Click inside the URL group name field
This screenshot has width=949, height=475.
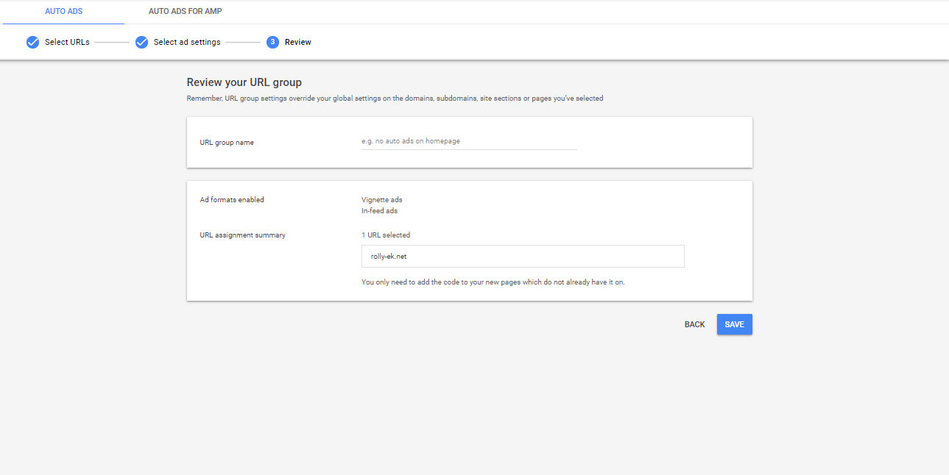click(x=468, y=140)
